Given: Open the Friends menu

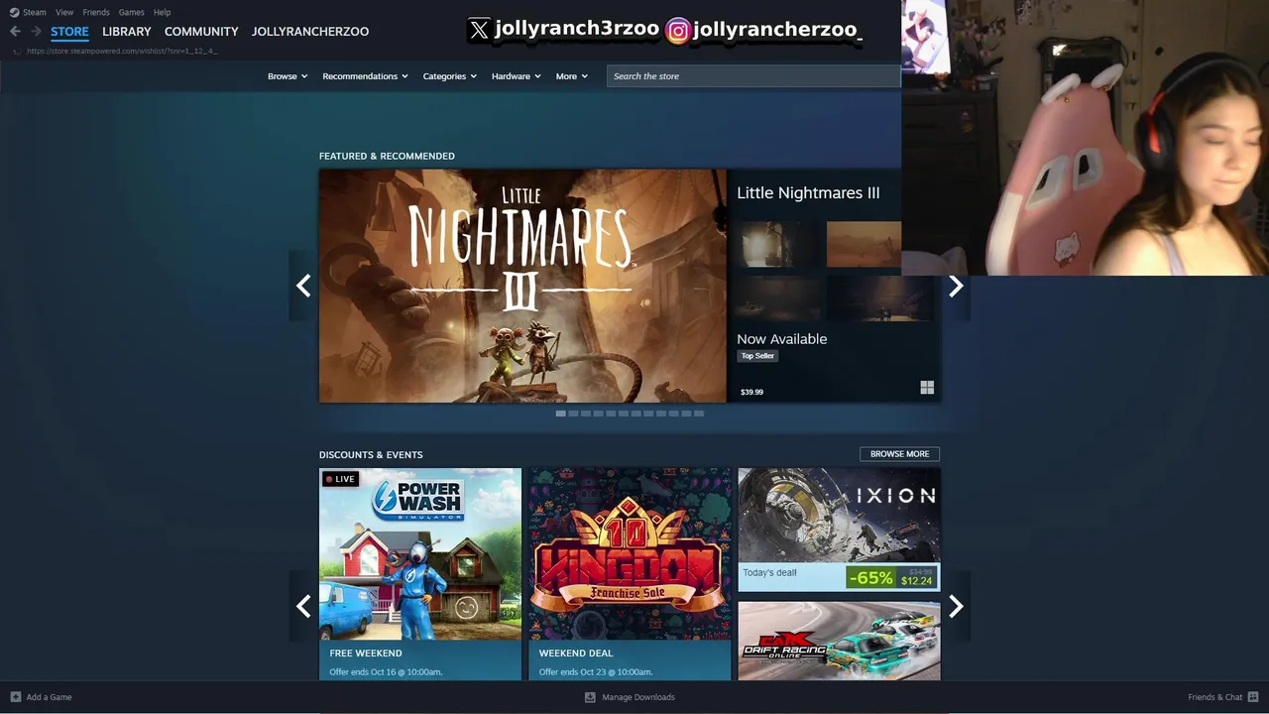Looking at the screenshot, I should [96, 12].
